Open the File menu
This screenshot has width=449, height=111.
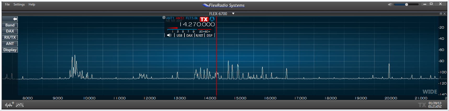(x=7, y=4)
